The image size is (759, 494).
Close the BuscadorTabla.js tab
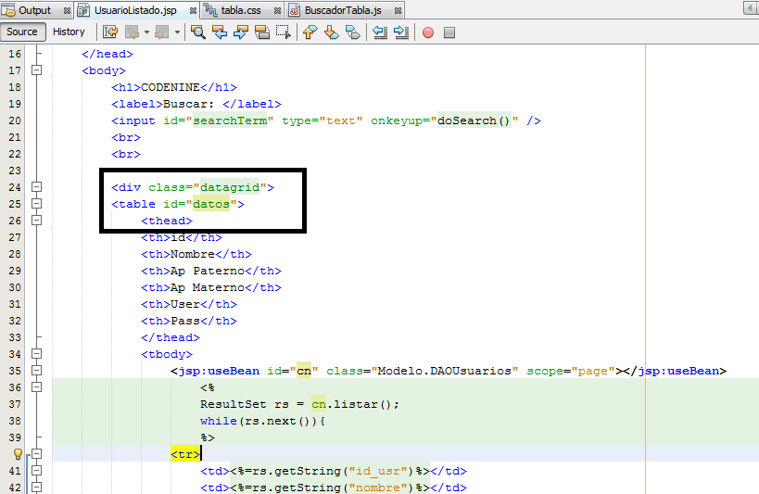tap(398, 10)
